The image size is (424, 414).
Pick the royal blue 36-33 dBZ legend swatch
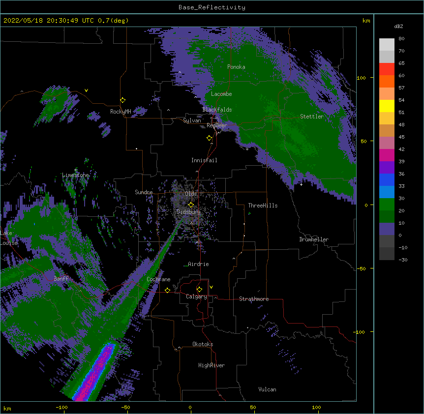point(387,179)
